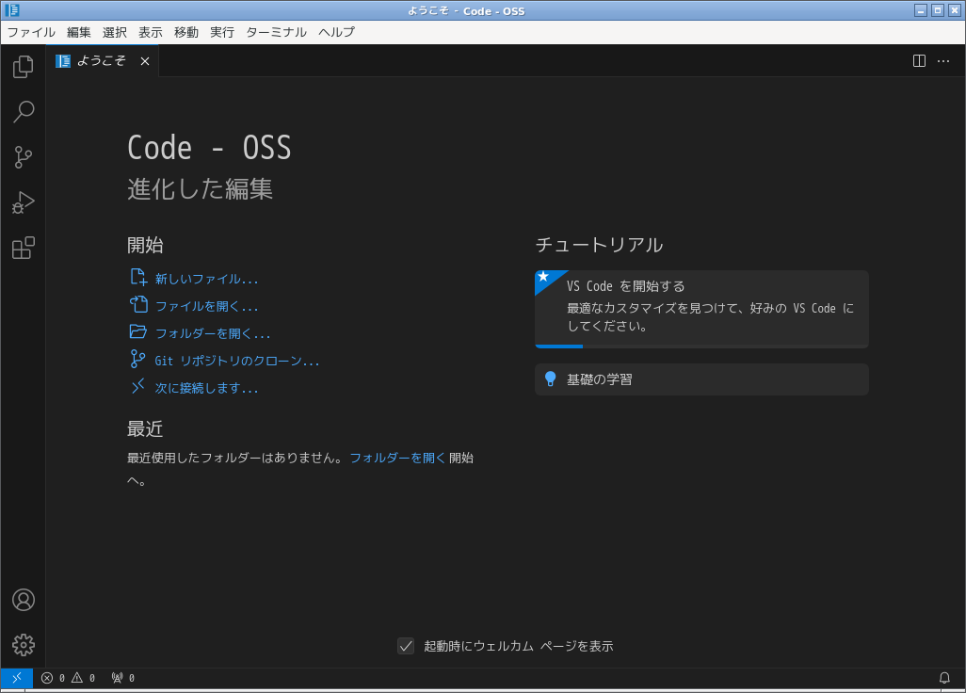Click the 最近使用したフォルダーはありません text
The width and height of the screenshot is (966, 693).
pos(235,458)
